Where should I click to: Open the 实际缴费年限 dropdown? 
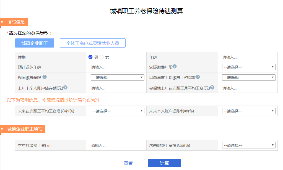(248, 67)
